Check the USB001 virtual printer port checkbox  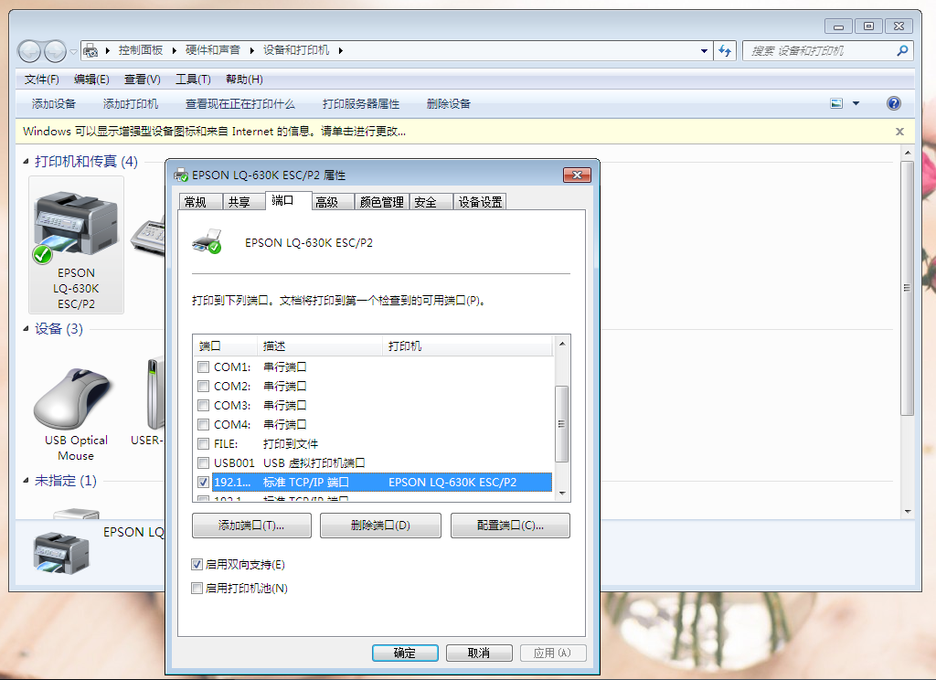click(x=204, y=462)
